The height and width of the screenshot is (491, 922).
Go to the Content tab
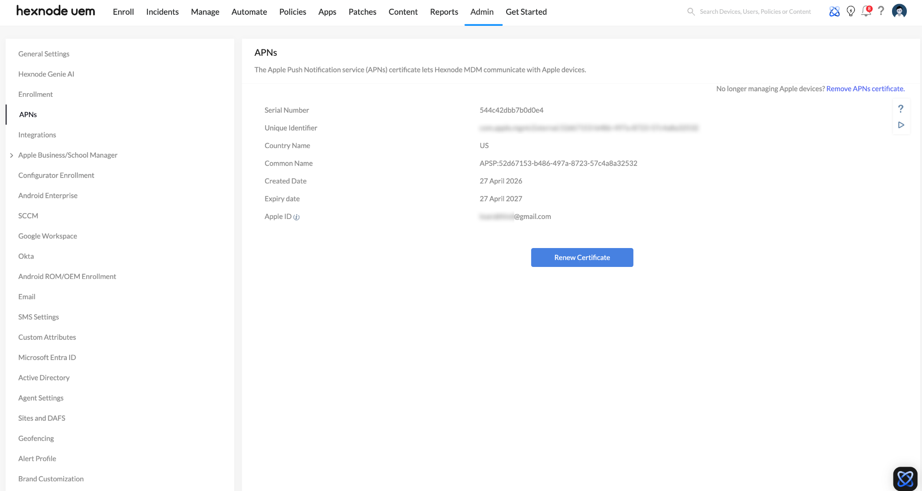403,12
